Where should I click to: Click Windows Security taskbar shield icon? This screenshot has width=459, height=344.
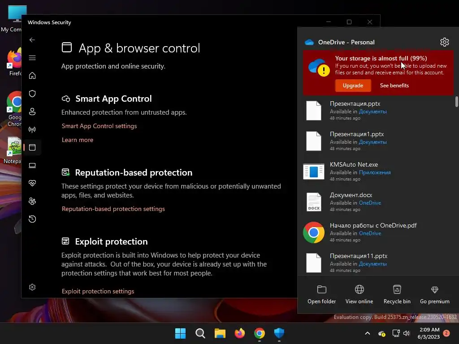279,333
